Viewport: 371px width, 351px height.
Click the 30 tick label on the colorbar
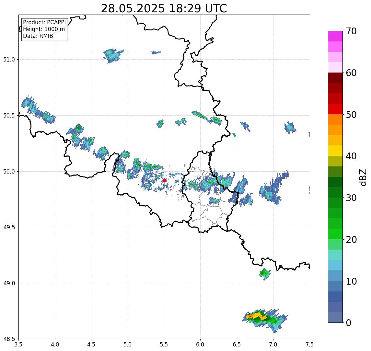(x=351, y=198)
